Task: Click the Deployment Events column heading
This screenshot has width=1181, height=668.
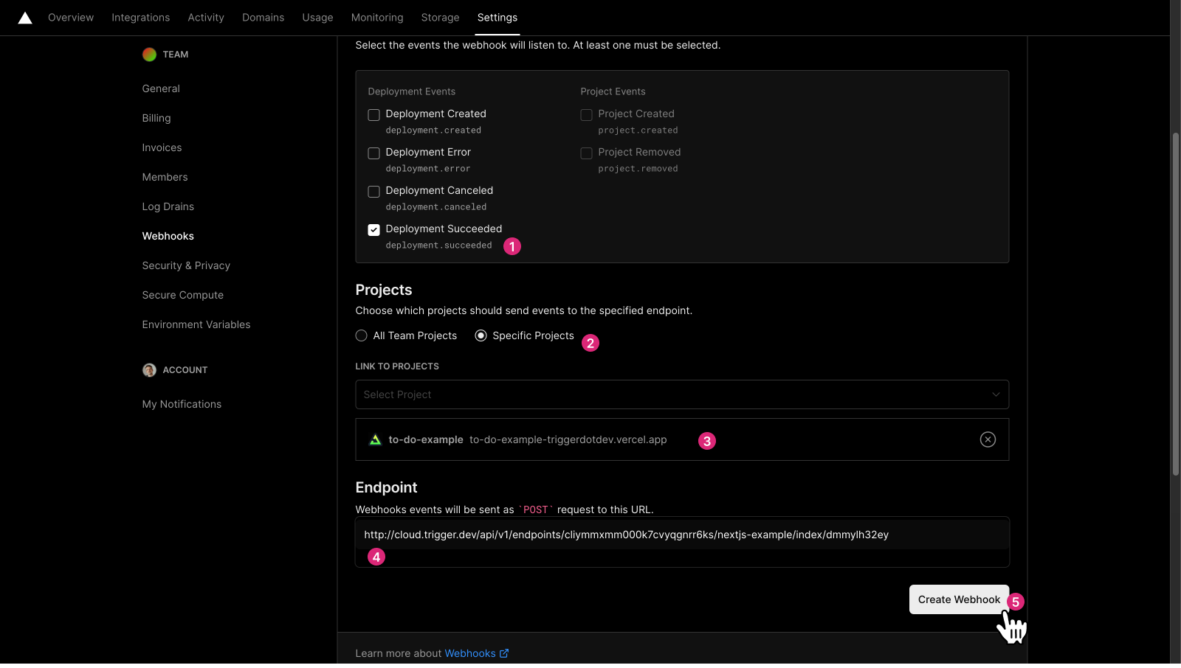Action: click(412, 91)
